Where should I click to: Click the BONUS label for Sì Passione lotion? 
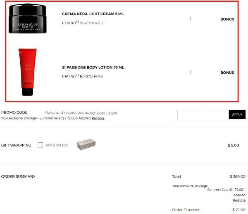(x=227, y=73)
